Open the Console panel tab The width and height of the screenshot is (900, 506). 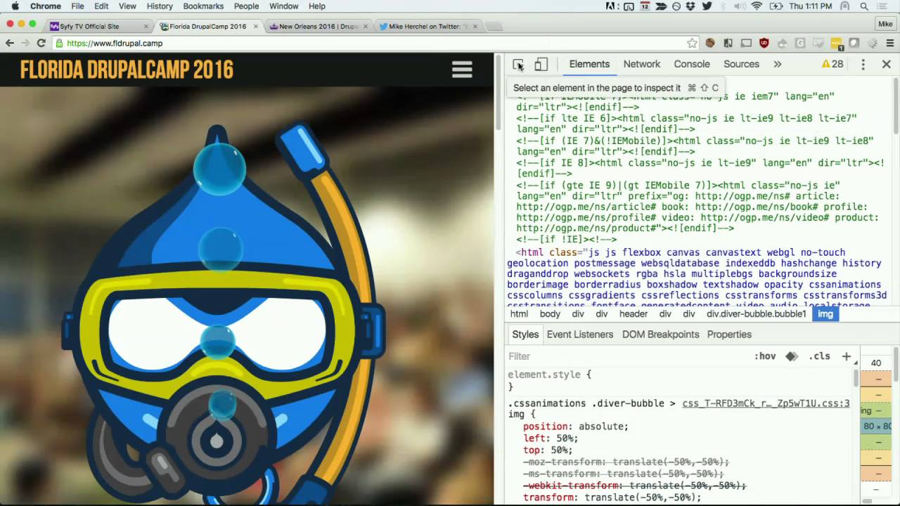(692, 64)
